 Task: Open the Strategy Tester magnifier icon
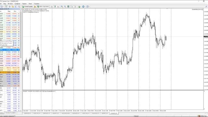19,6
